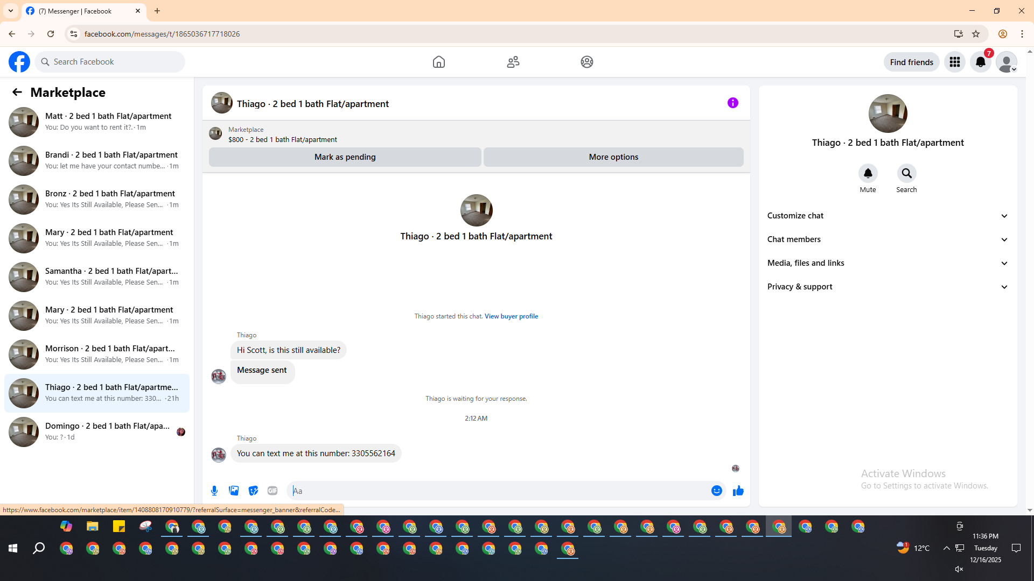Open the Friends icon in top navigation
The height and width of the screenshot is (581, 1034).
pos(513,62)
